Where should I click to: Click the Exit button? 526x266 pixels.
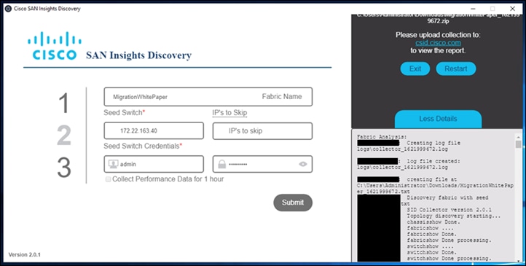click(415, 69)
